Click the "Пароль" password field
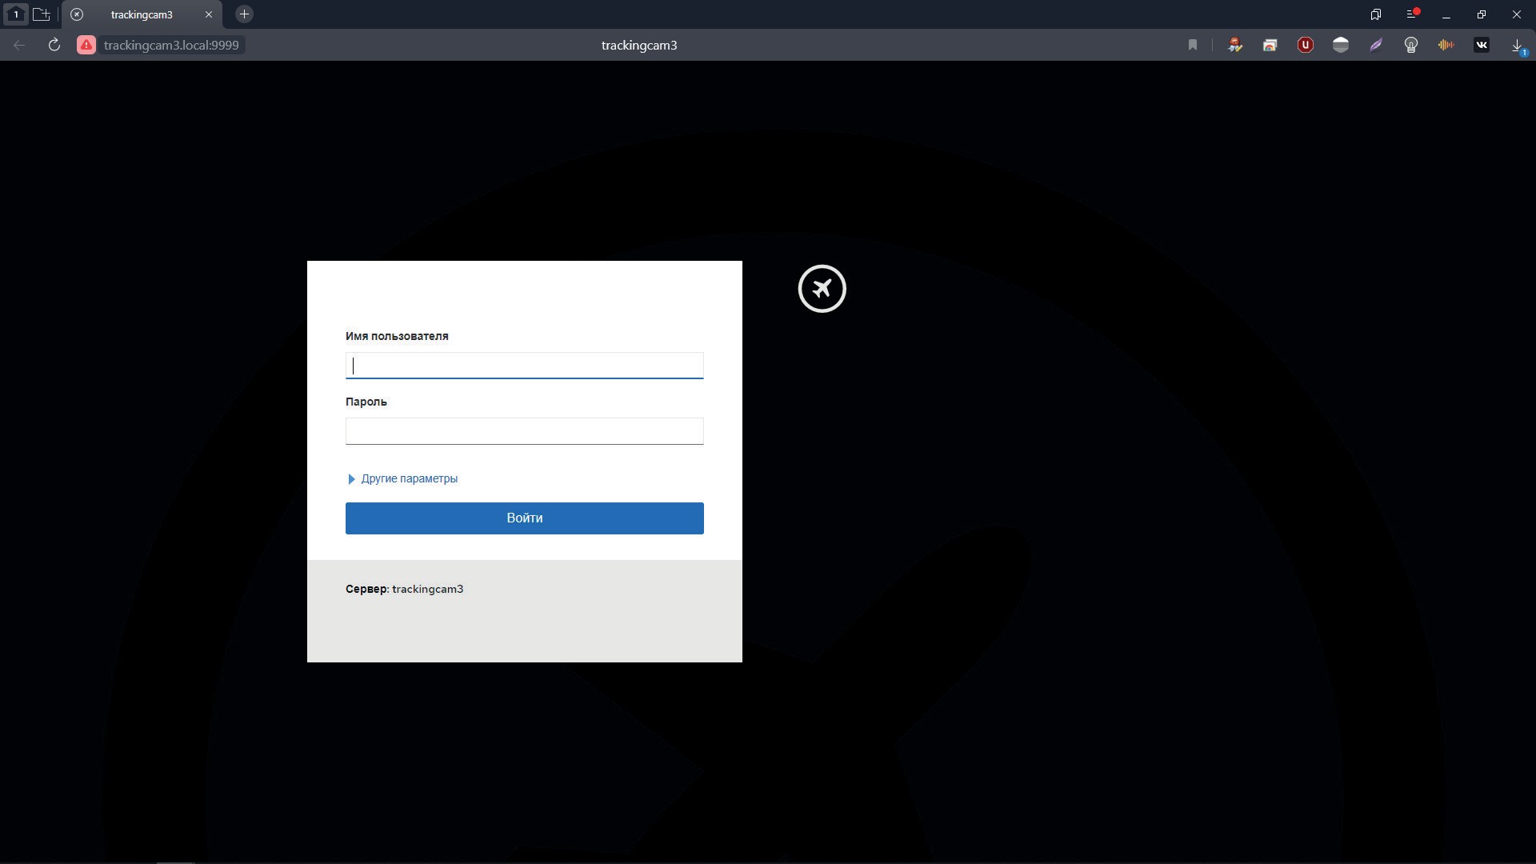Screen dimensions: 1536x864 [x=524, y=431]
